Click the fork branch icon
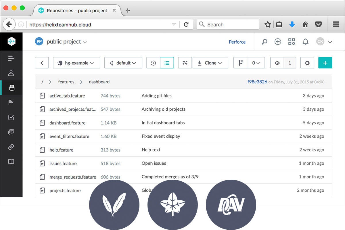The image size is (345, 230). click(x=241, y=63)
